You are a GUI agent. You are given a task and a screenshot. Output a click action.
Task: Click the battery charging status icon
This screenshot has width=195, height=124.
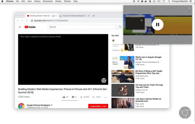(x=159, y=1)
